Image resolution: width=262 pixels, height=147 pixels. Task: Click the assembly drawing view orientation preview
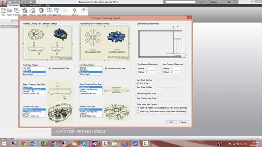(x=48, y=43)
